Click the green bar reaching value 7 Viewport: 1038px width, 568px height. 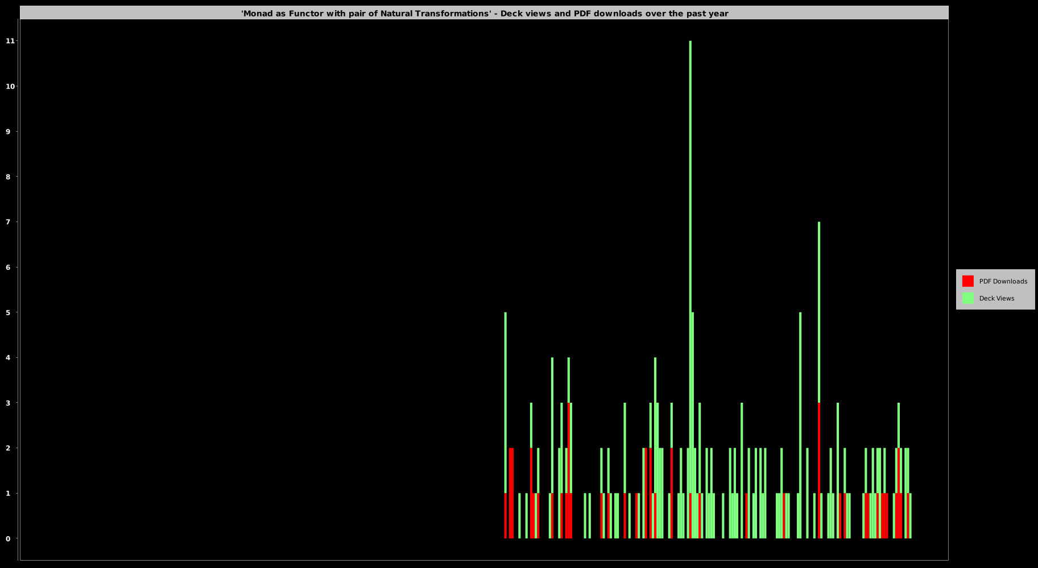(819, 312)
